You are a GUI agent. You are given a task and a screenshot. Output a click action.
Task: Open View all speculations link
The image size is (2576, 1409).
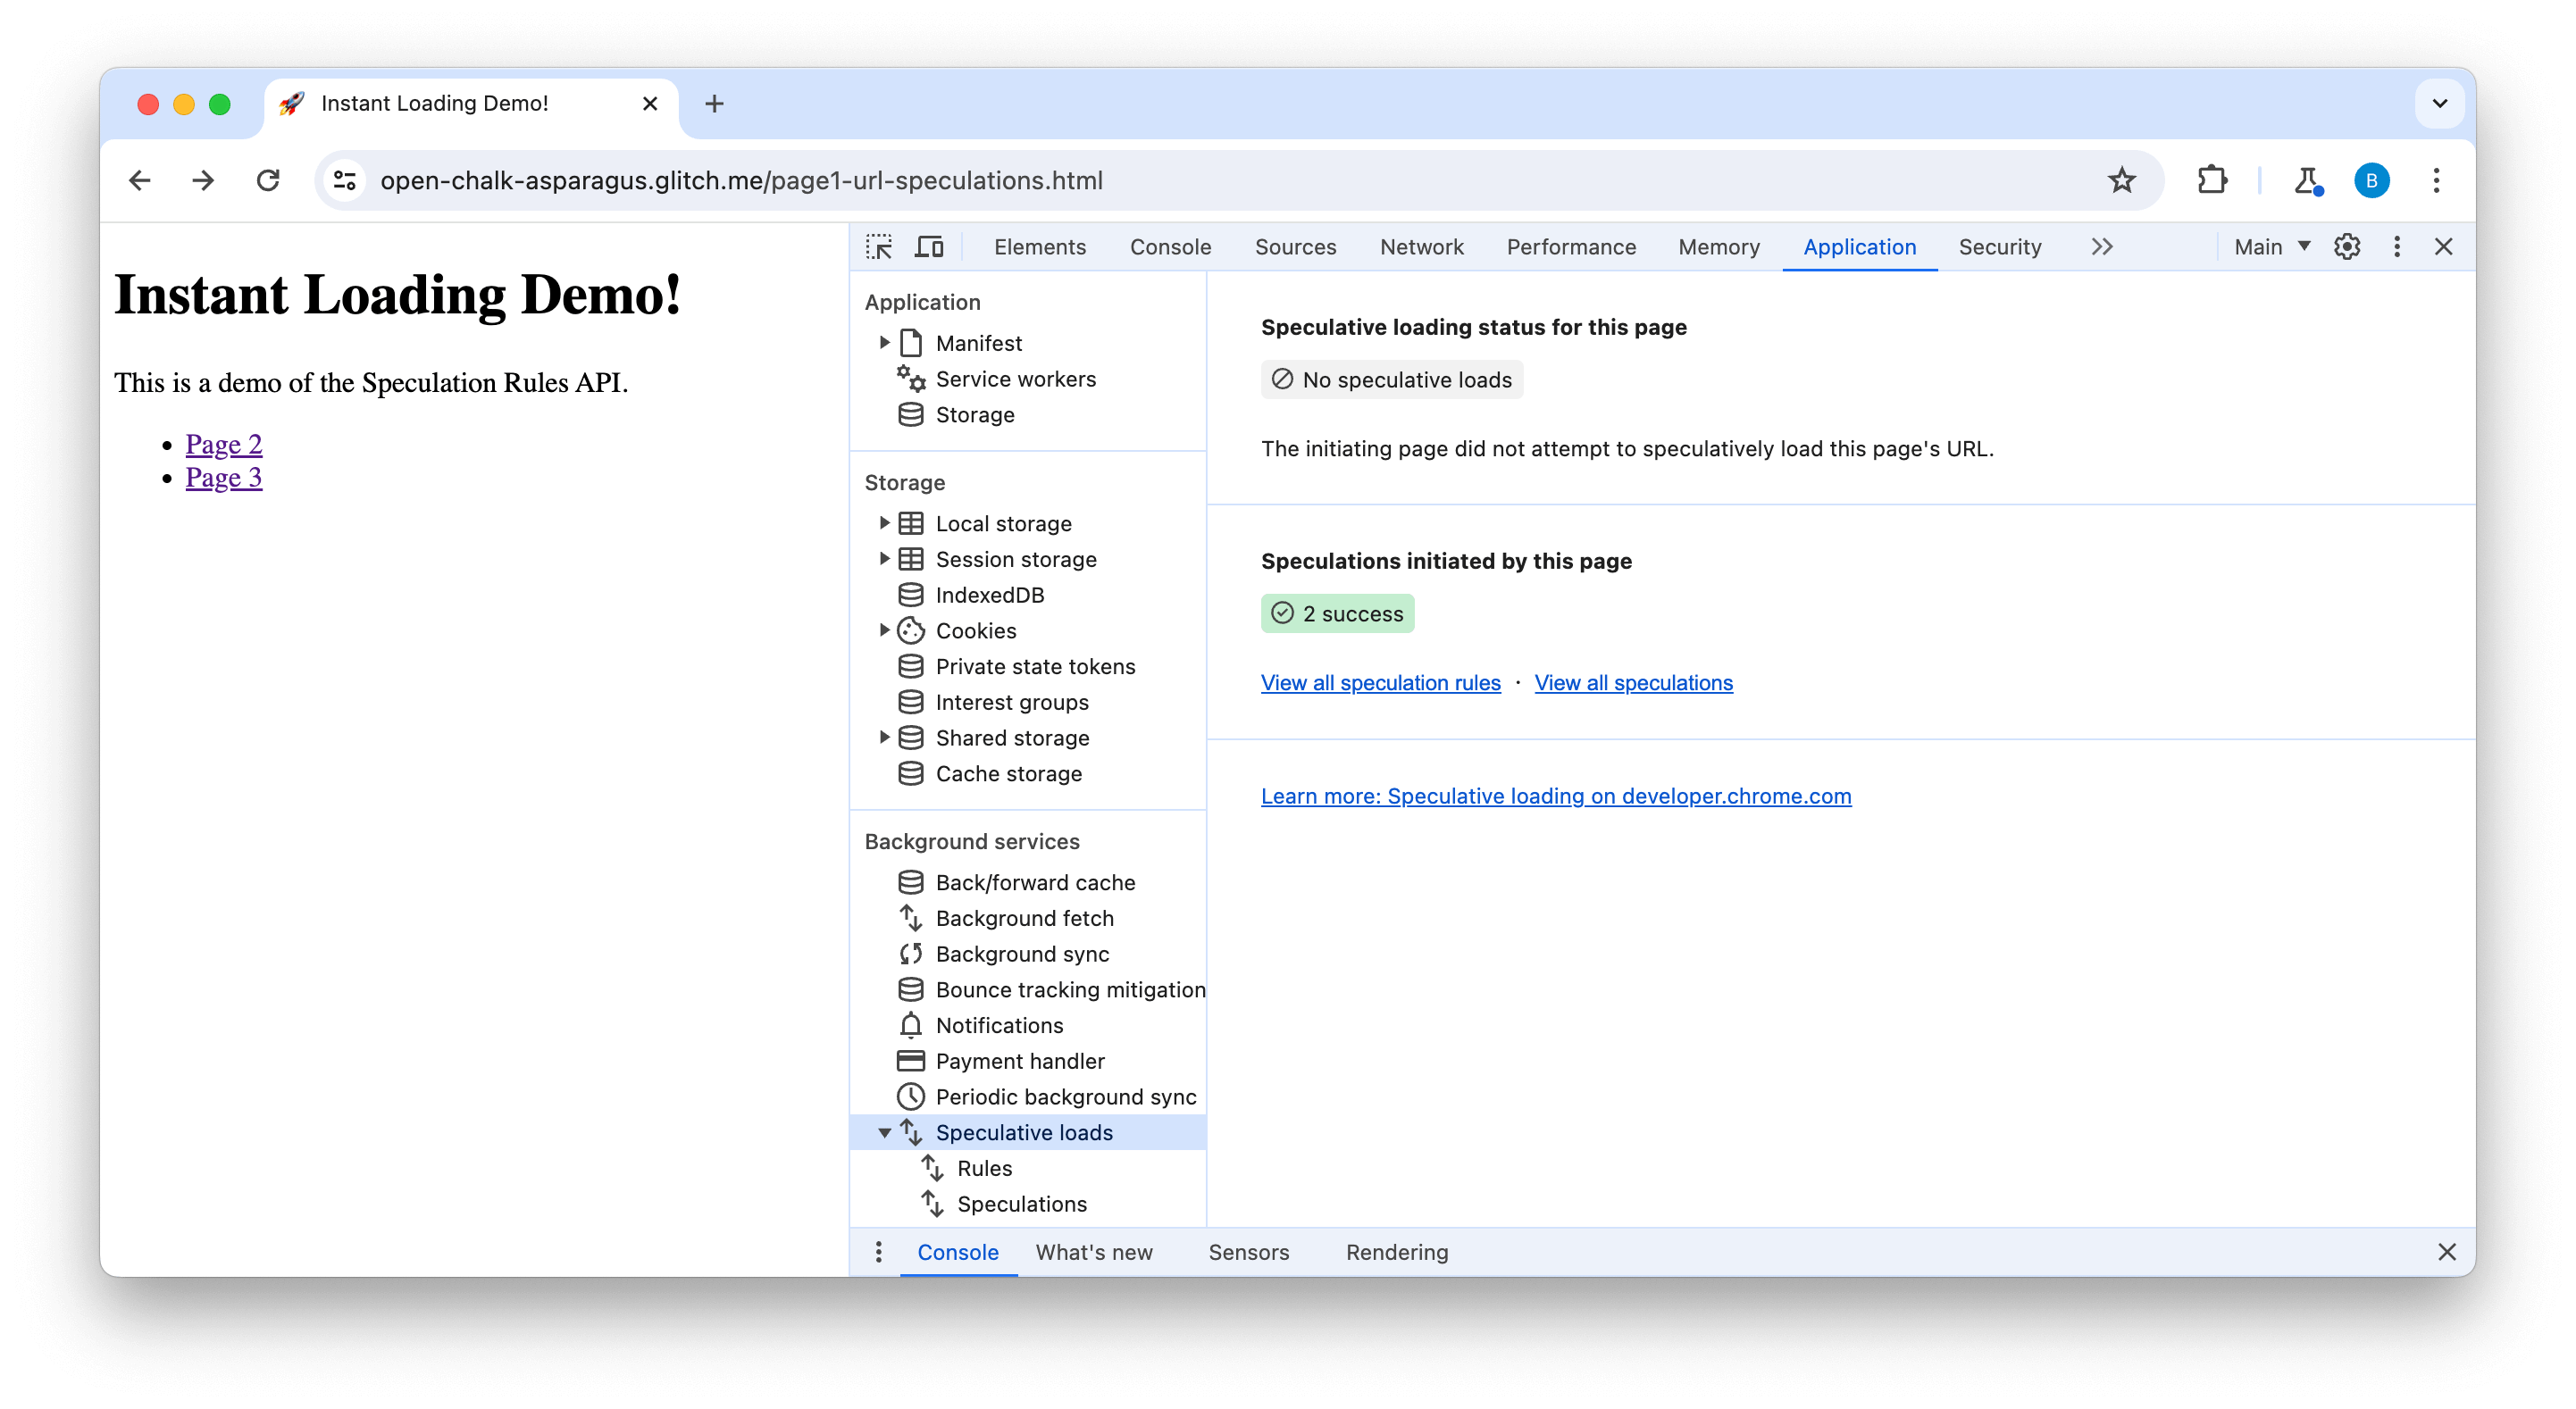(x=1634, y=682)
